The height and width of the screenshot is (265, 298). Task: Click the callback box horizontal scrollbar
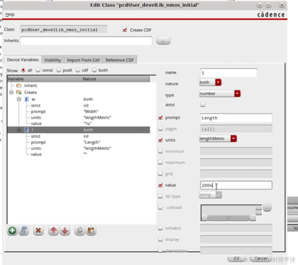[x=228, y=218]
